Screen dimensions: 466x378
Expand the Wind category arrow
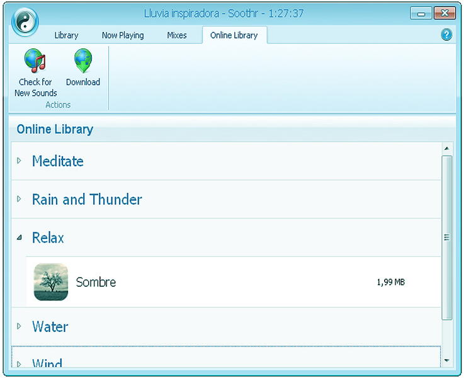click(x=19, y=364)
